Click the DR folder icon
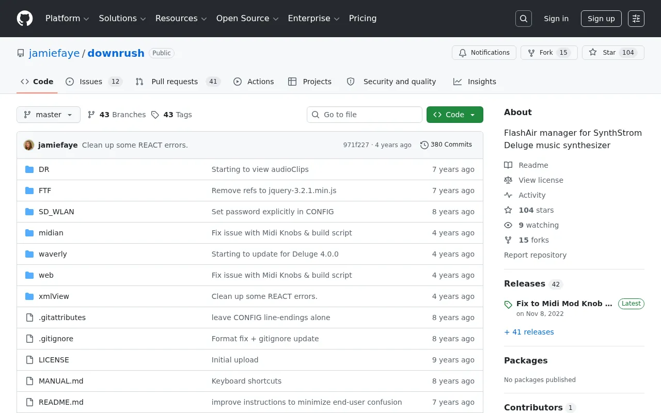 click(x=29, y=169)
